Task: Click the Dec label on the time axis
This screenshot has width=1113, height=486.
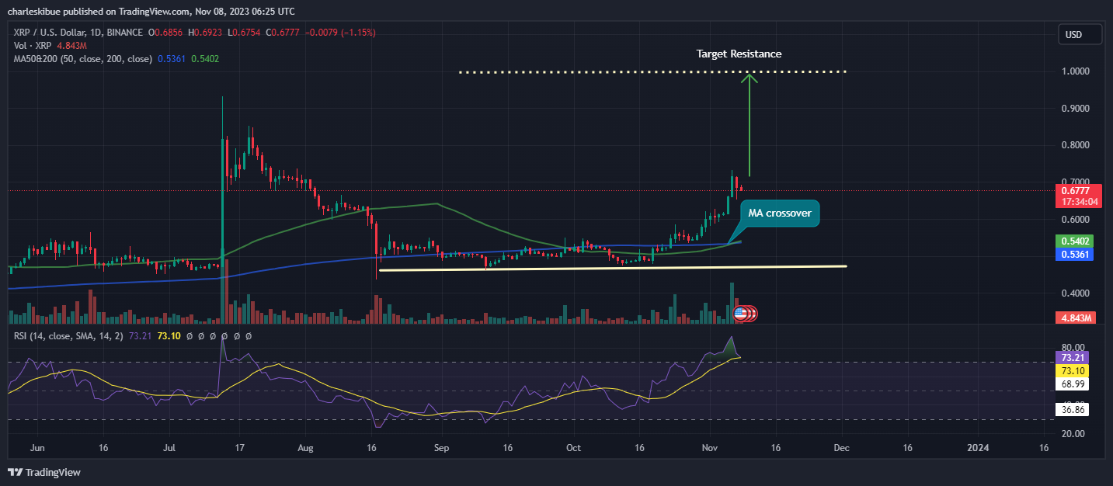Action: 841,448
